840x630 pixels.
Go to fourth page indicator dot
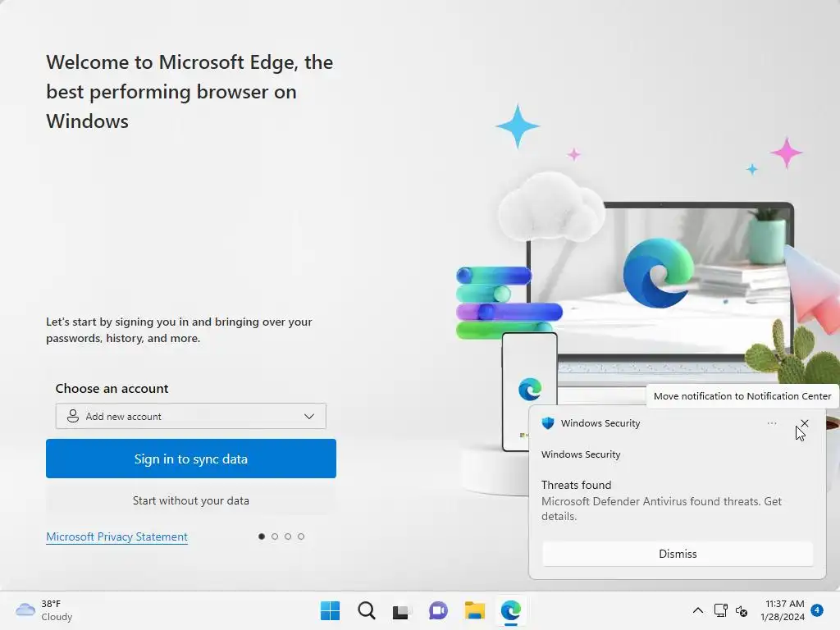click(301, 536)
